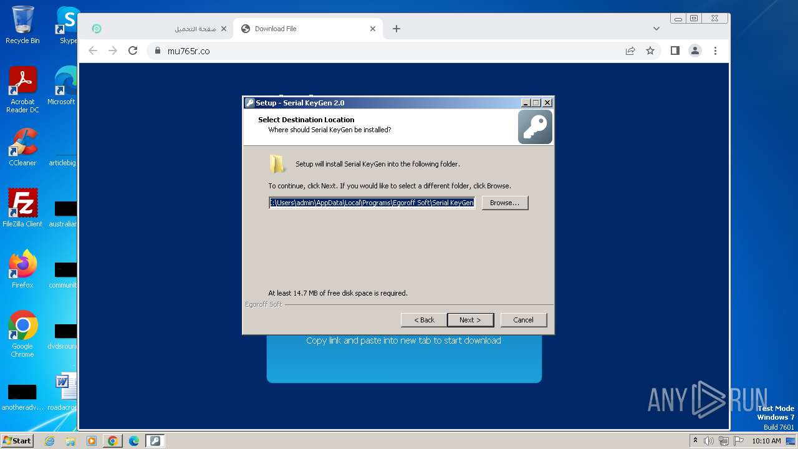Open Internet Explorer from taskbar
The height and width of the screenshot is (449, 798).
50,441
